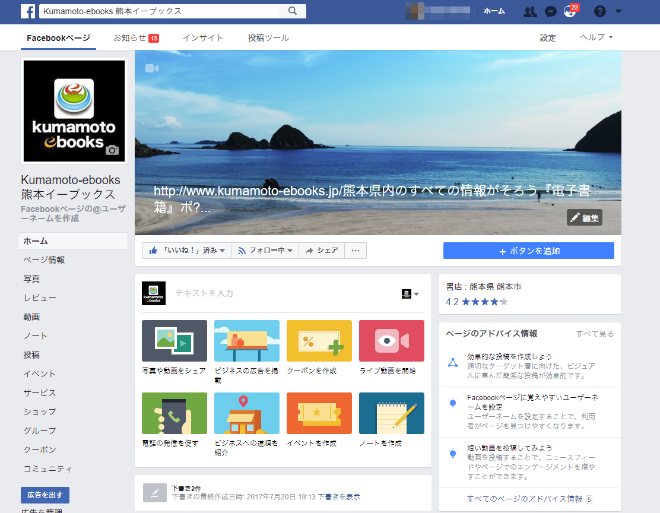This screenshot has height=513, width=660.
Task: Expand the post-as identity selector dropdown
Action: [x=411, y=294]
